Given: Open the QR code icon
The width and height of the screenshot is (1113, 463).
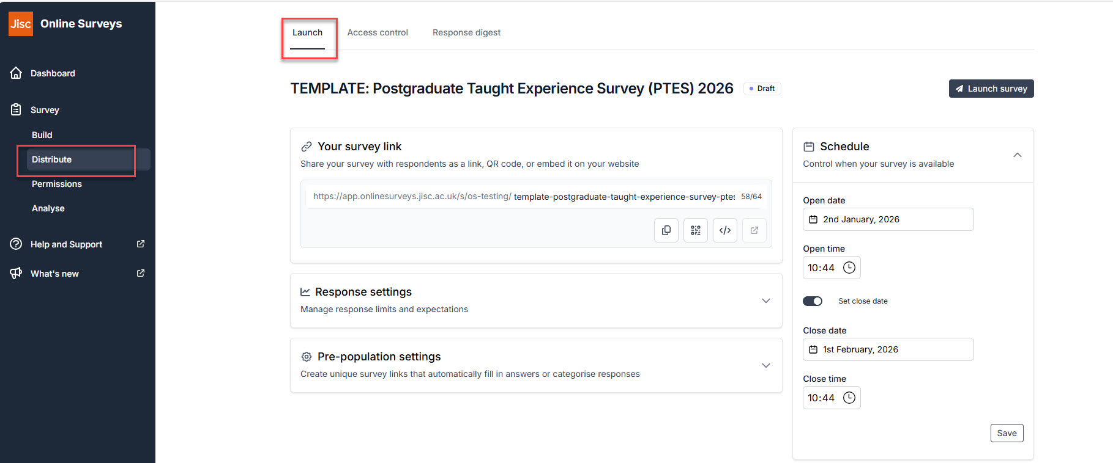Looking at the screenshot, I should click(695, 230).
